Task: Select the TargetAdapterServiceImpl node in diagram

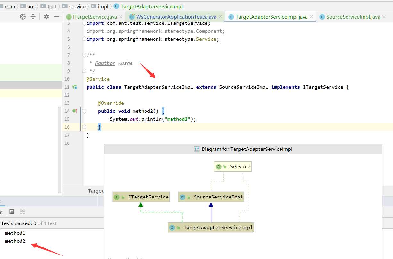Action: coord(211,227)
